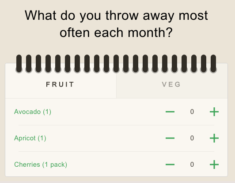Remove one Apricot using minus icon

point(170,138)
